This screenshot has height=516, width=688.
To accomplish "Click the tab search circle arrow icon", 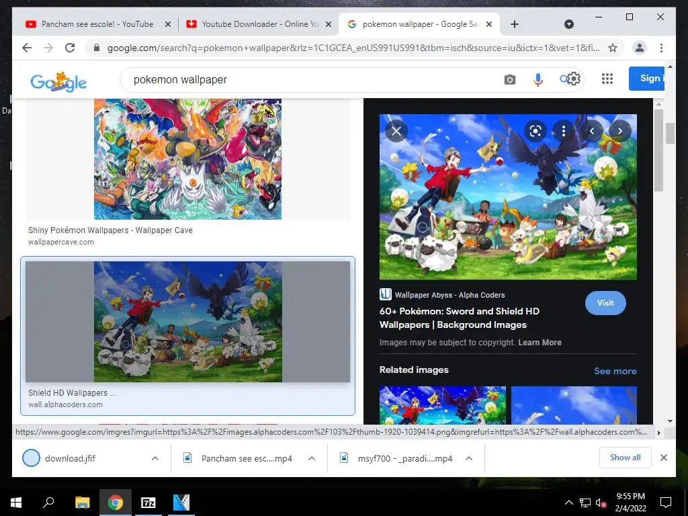I will coord(569,24).
